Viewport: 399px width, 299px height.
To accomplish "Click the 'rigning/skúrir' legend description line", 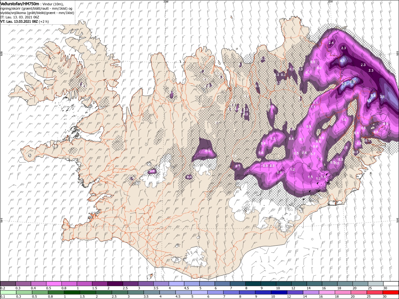I will pos(37,8).
